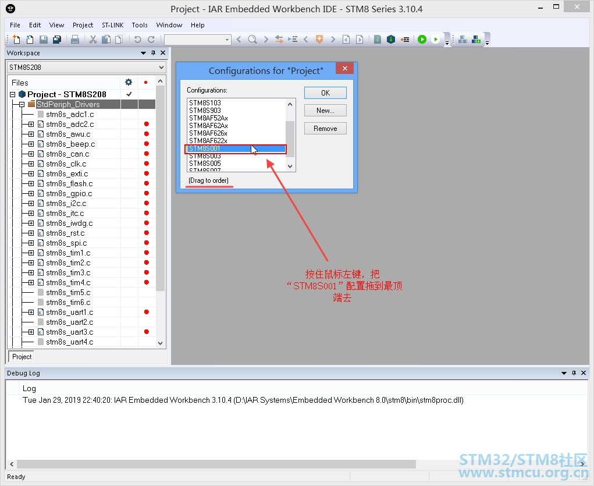Click the Open file toolbar icon

click(30, 39)
